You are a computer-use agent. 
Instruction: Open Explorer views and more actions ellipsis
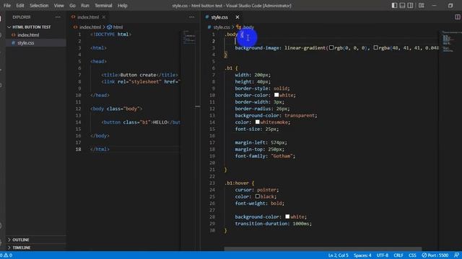[x=58, y=17]
